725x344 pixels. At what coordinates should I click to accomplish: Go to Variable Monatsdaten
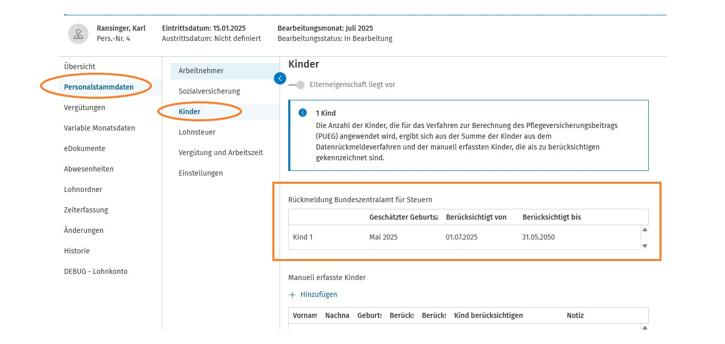(99, 128)
